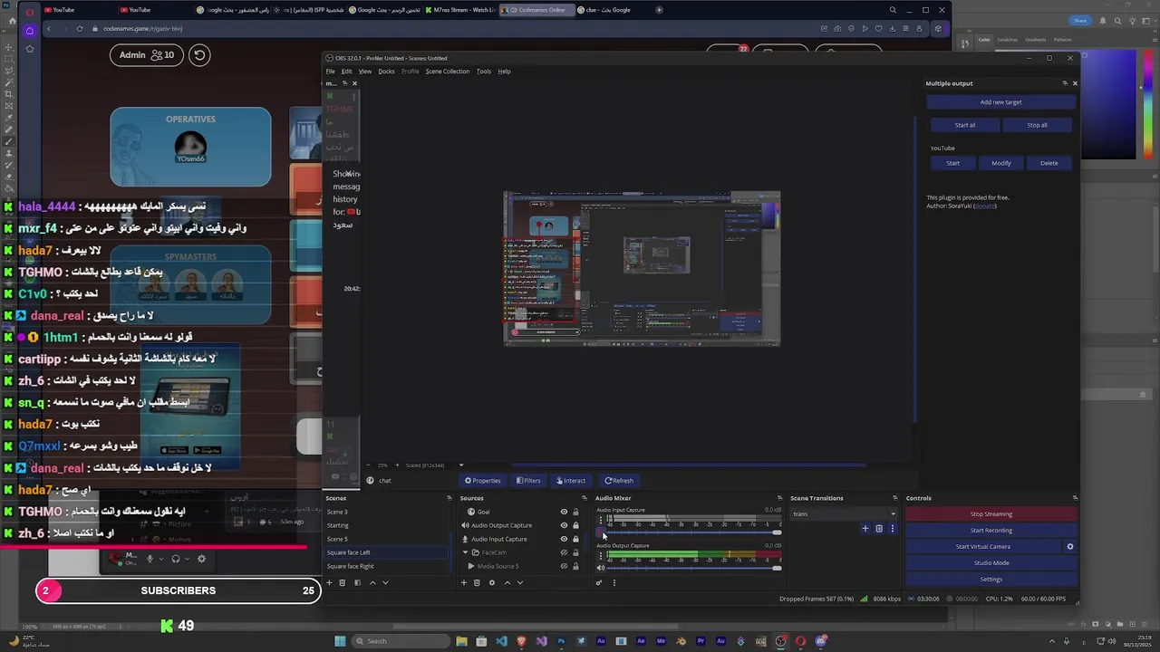Select Square face Right scene

386,566
